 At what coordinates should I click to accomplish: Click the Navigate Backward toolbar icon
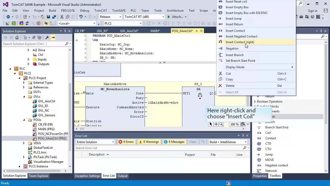[8, 17]
